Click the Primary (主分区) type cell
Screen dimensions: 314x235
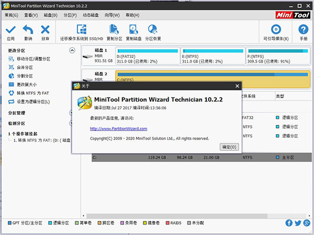[285, 158]
